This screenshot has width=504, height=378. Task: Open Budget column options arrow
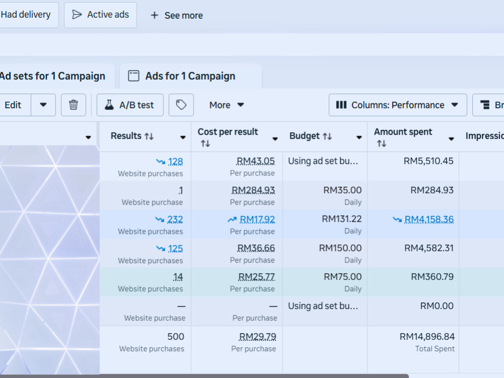pos(359,138)
